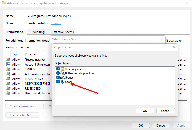This screenshot has height=130, width=192.
Task: Click the RESTRICTED entry icon
Action: (x=8, y=88)
